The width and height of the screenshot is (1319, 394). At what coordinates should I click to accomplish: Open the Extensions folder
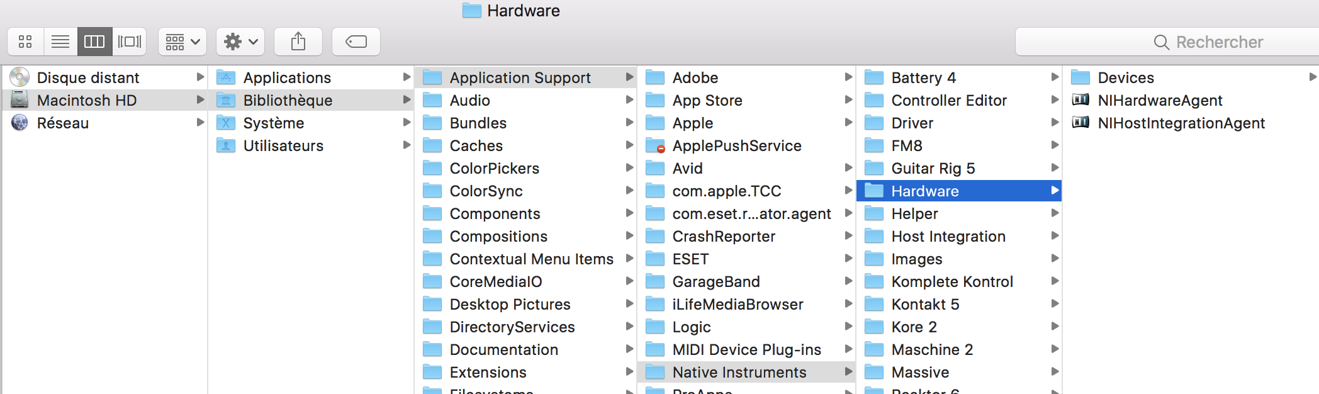click(x=526, y=372)
